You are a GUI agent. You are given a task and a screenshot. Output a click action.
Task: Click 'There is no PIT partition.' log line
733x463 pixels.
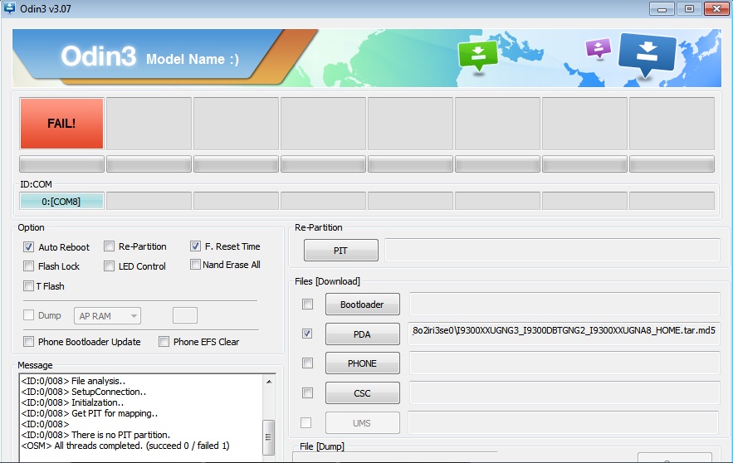(x=95, y=435)
